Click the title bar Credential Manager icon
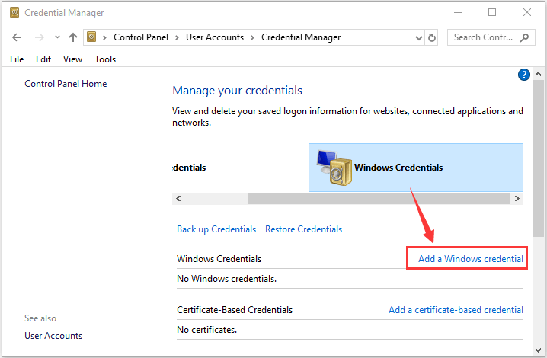Screen dimensions: 547x358 tap(14, 12)
